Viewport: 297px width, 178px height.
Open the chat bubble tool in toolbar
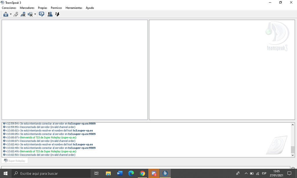pos(41,14)
